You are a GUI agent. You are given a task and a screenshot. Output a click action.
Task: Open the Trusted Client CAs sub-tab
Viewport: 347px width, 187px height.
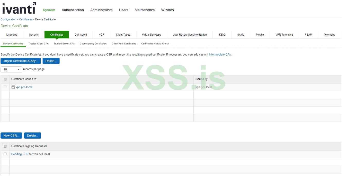(38, 44)
